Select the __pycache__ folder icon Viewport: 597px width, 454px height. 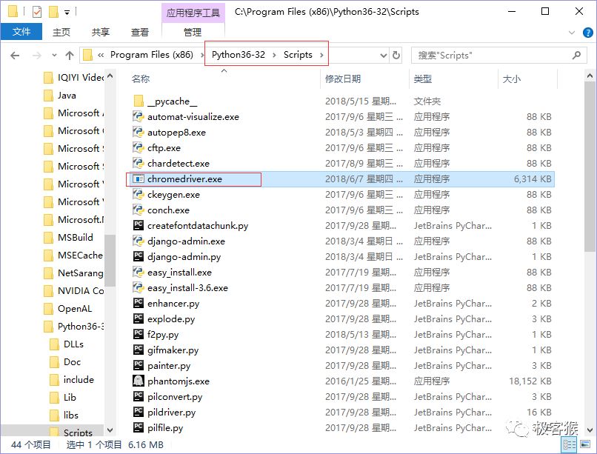(139, 101)
